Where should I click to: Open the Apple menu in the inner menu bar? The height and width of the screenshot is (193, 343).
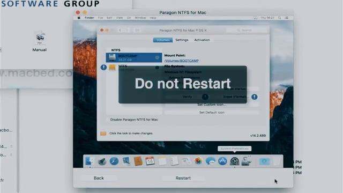[79, 18]
